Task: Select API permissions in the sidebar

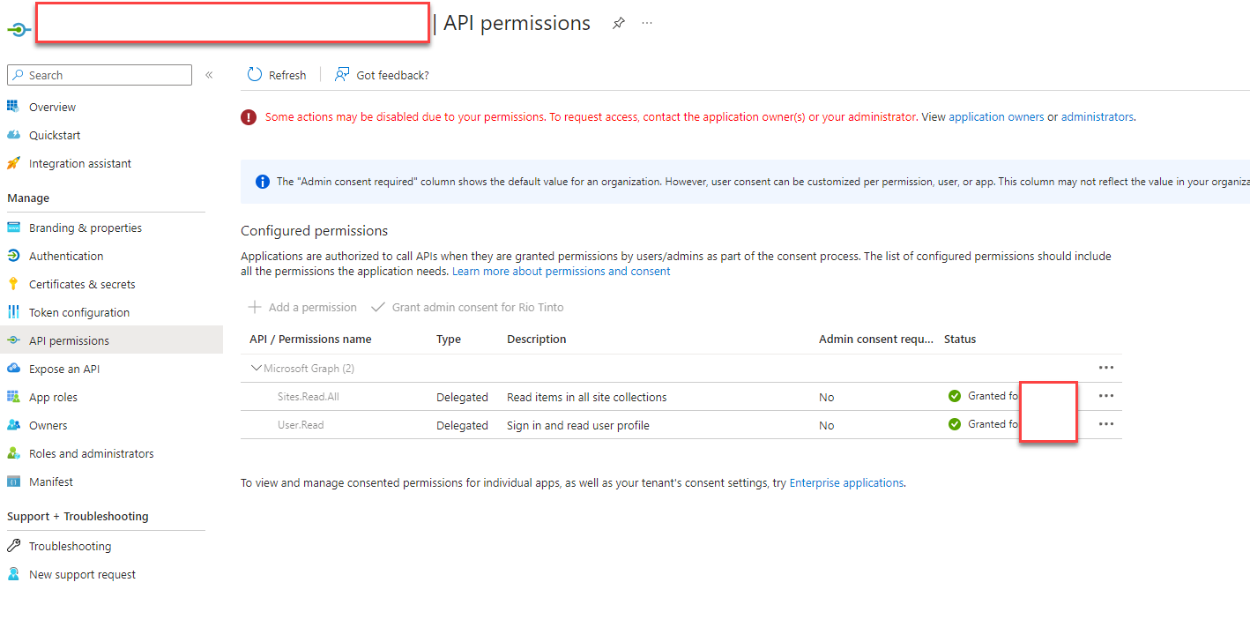Action: coord(111,340)
